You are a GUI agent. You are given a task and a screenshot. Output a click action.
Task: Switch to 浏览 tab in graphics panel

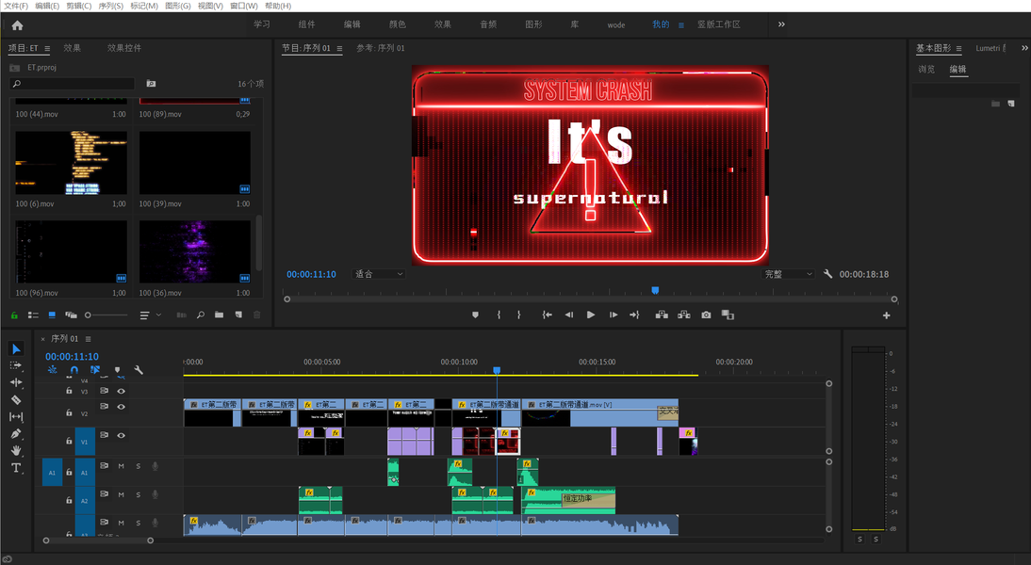[x=926, y=69]
